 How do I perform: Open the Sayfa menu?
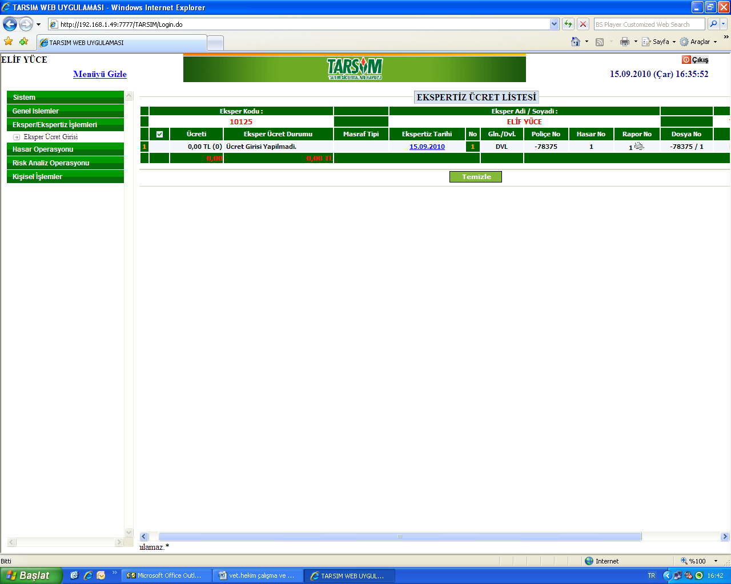point(659,42)
